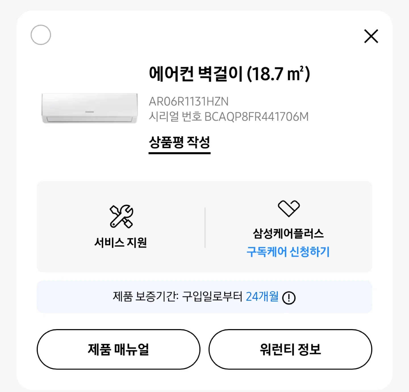Open the 워런티 정보 button
409x392 pixels.
pyautogui.click(x=290, y=349)
